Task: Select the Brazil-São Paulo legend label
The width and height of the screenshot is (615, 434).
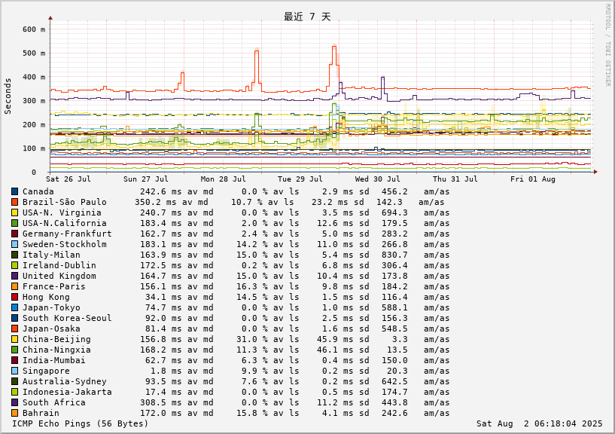Action: point(64,202)
